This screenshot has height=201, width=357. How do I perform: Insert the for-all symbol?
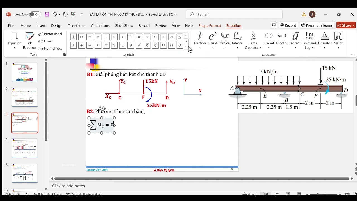coord(114,45)
